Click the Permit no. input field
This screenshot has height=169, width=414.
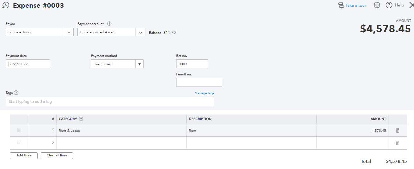pos(199,82)
